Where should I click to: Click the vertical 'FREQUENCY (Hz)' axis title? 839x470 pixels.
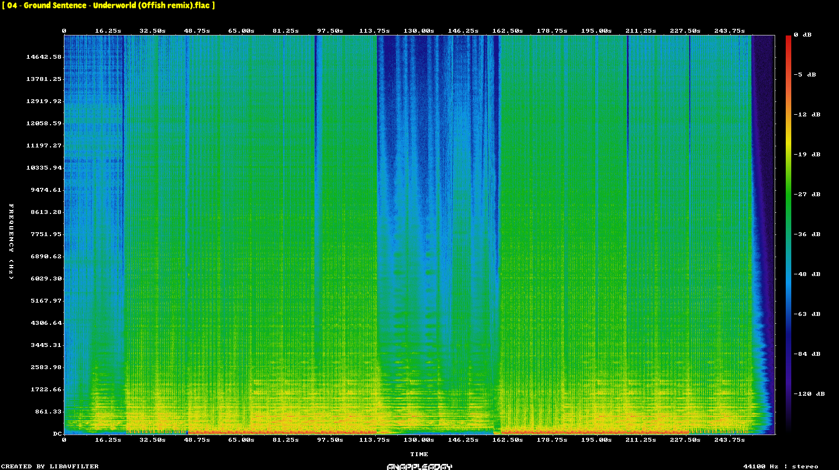coord(11,242)
